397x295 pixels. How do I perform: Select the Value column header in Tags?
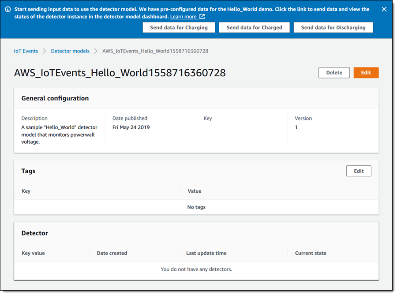click(x=195, y=191)
